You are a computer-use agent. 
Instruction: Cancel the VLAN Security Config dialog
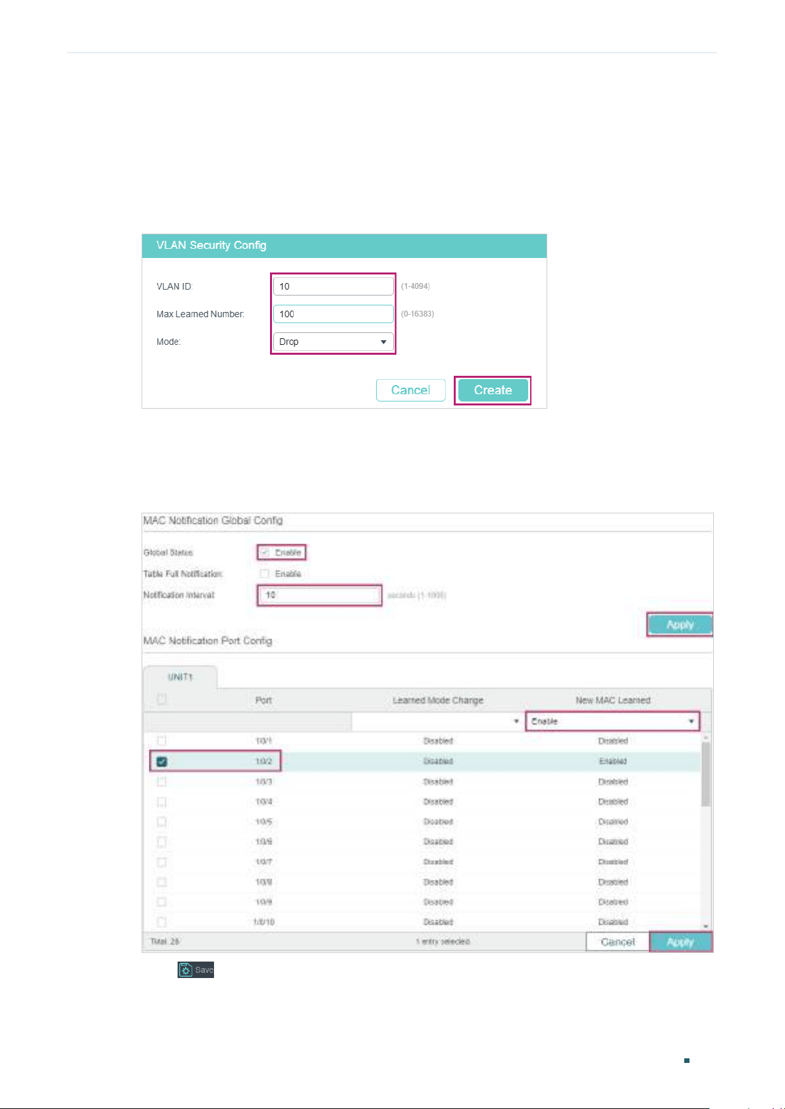[x=411, y=390]
